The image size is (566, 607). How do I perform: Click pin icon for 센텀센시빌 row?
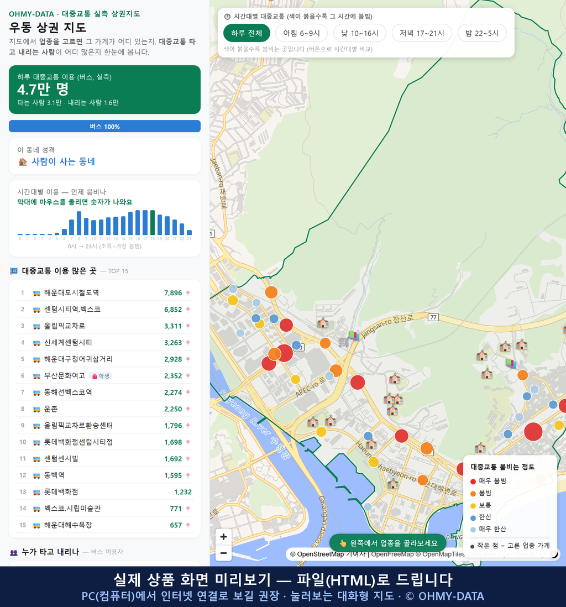tap(188, 459)
